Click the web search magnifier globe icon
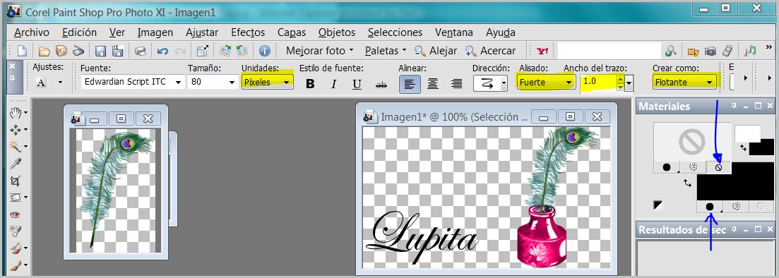Image resolution: width=779 pixels, height=278 pixels. click(671, 51)
